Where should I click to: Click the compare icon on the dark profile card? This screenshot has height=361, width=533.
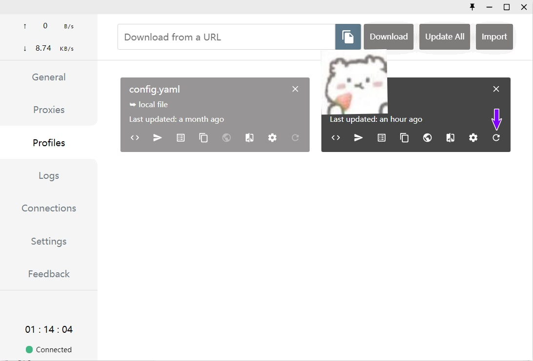pos(450,138)
